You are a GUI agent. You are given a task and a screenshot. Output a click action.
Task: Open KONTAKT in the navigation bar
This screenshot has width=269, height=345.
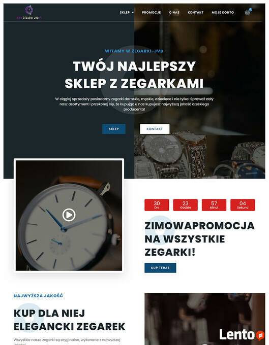(x=195, y=12)
